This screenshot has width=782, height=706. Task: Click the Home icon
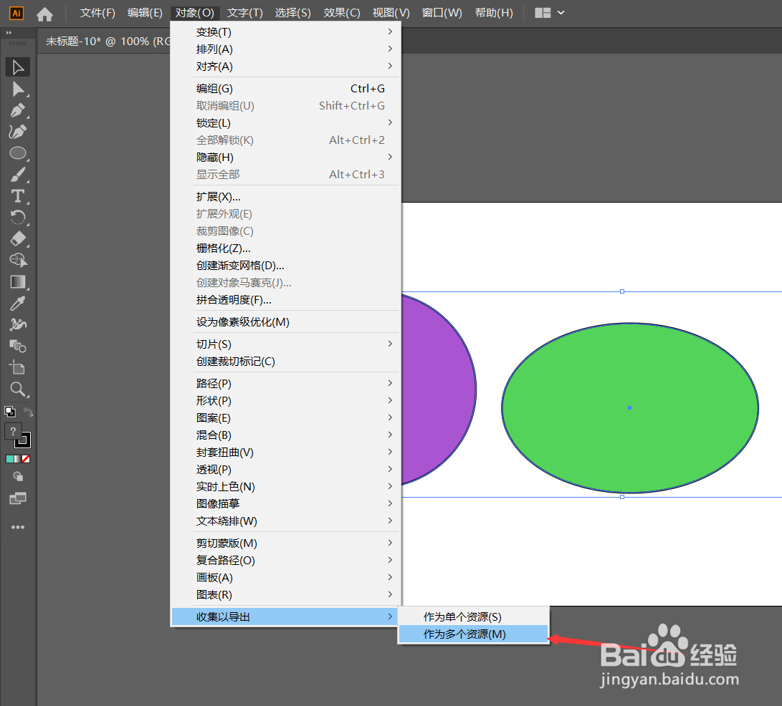click(x=45, y=14)
